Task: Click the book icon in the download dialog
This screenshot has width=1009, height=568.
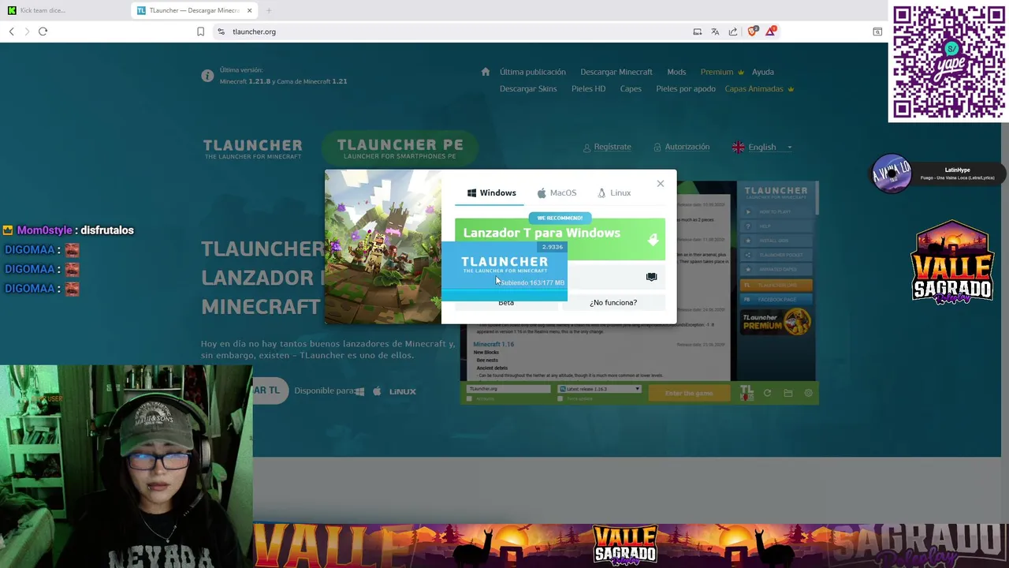Action: coord(651,277)
